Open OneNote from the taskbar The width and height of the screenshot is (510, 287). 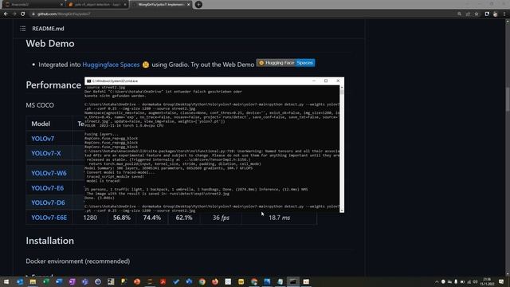point(72,281)
